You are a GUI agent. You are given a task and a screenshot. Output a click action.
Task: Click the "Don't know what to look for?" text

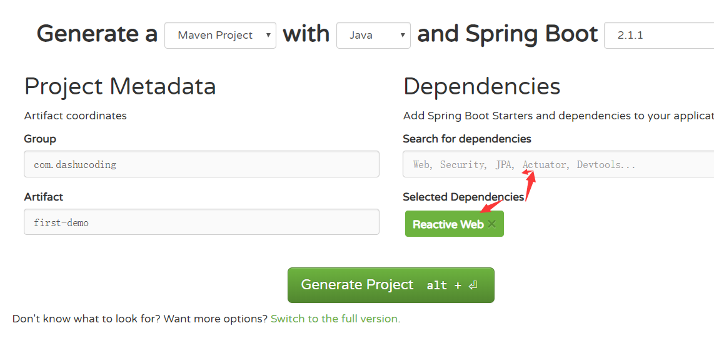(x=140, y=319)
